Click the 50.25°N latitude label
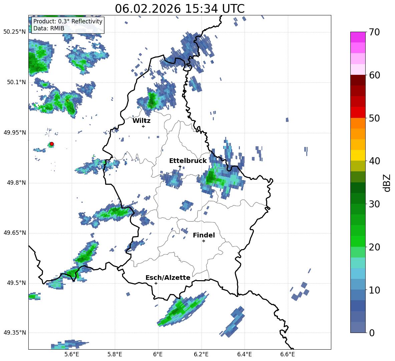 15,32
